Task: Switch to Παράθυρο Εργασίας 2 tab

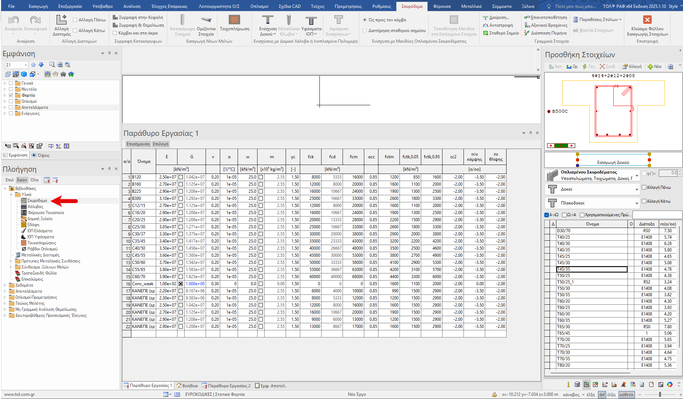Action: tap(226, 385)
